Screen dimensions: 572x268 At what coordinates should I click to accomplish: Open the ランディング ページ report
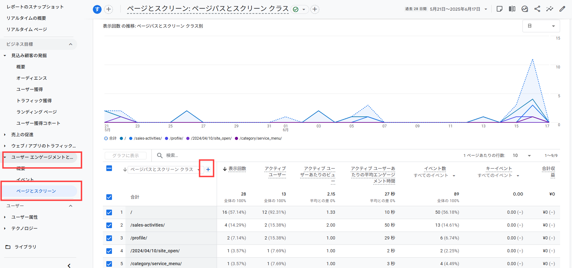37,112
